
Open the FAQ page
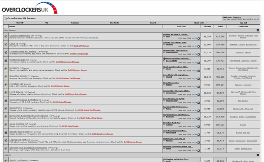[47, 23]
